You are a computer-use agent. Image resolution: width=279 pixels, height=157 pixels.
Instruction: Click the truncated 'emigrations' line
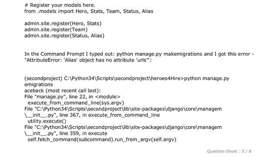[x=39, y=84]
